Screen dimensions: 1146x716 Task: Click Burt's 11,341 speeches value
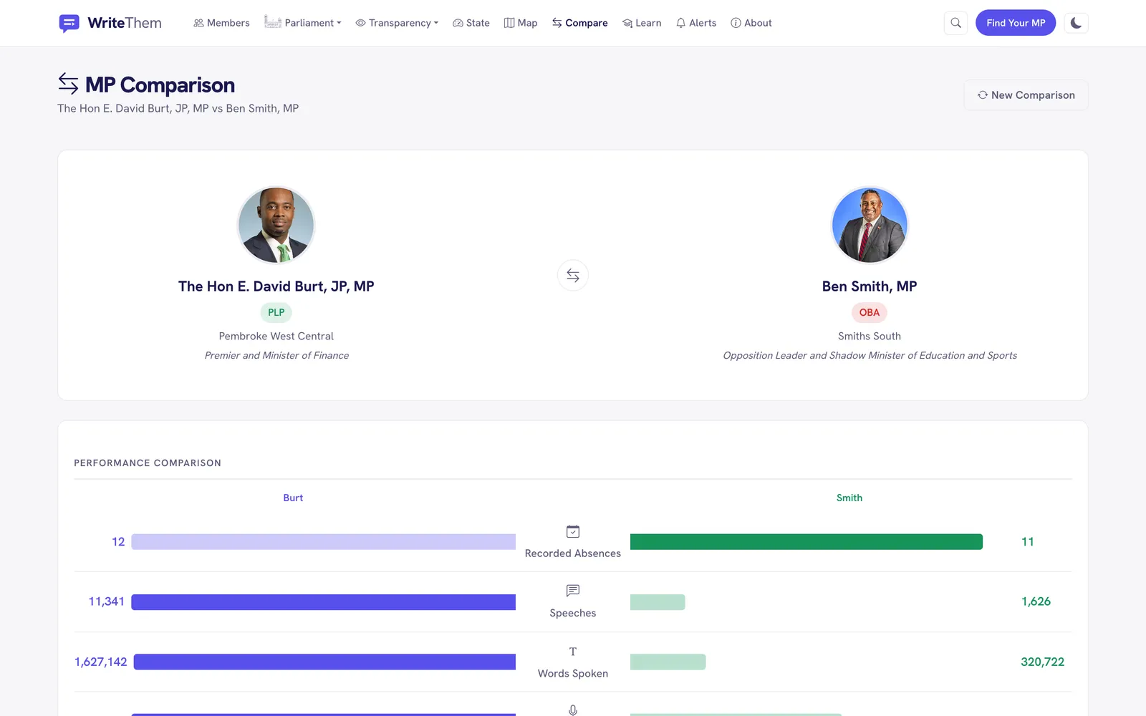(106, 601)
